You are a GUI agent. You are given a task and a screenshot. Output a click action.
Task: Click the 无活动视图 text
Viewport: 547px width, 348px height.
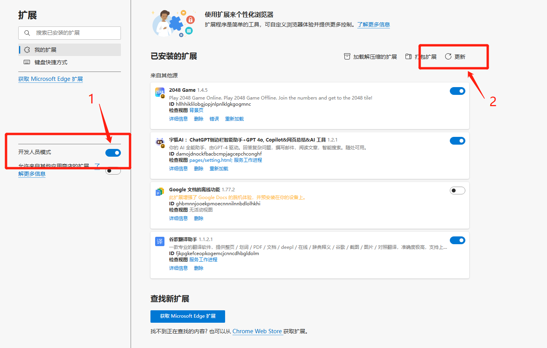(201, 210)
